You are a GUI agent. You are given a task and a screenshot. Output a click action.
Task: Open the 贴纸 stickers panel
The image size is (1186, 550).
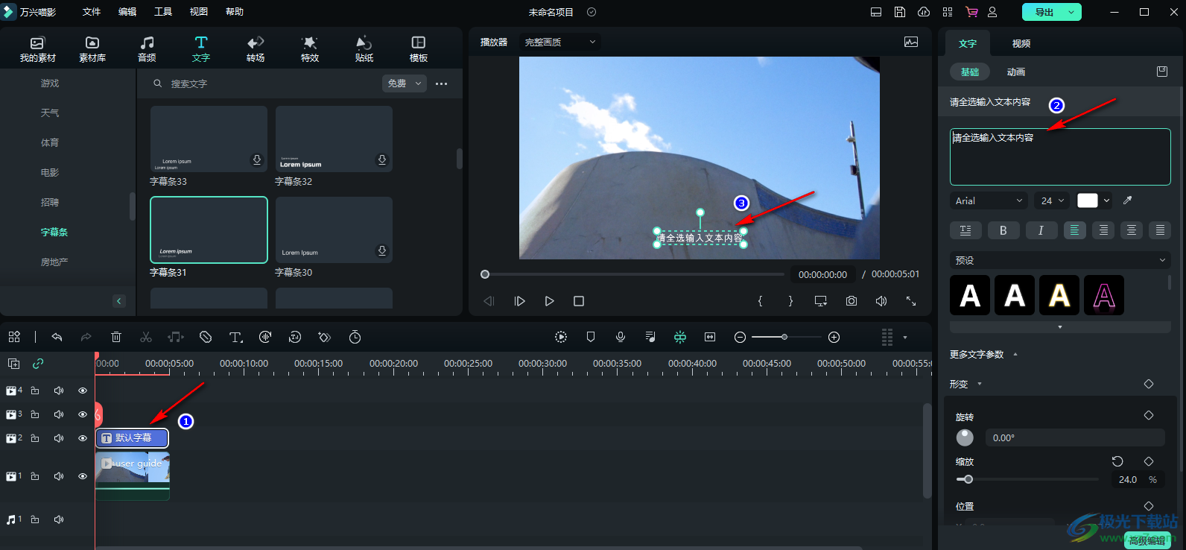click(364, 49)
